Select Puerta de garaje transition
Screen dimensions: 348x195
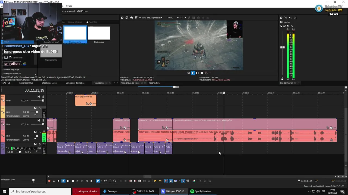[x=11, y=70]
